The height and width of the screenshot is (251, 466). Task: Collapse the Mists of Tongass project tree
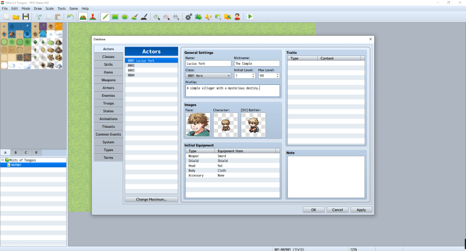click(x=3, y=160)
